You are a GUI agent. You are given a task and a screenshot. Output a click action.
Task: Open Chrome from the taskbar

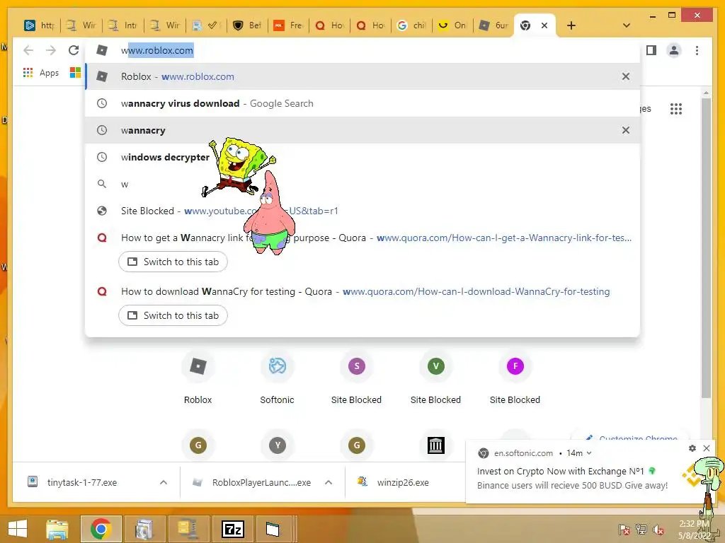[101, 529]
